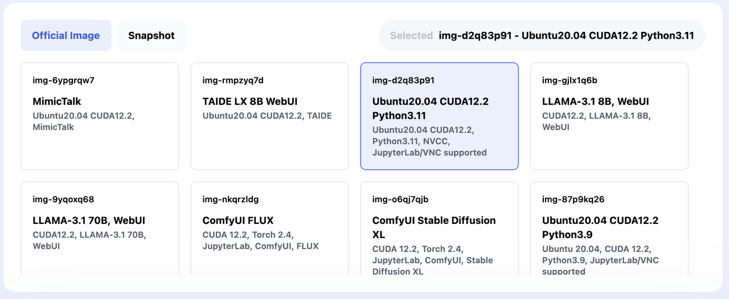Pick the Ubuntu20.04 CUDA12.2 Python3.9 card

click(609, 229)
